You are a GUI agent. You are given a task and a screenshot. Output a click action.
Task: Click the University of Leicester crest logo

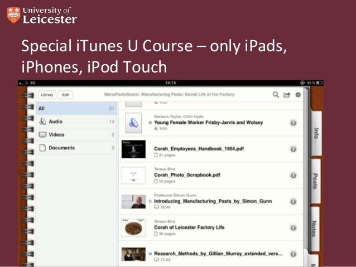pyautogui.click(x=13, y=15)
